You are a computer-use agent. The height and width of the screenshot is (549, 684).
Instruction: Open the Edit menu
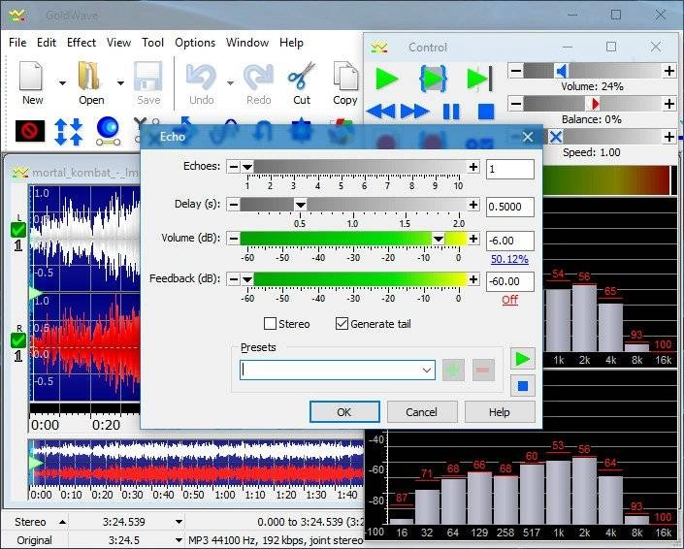(x=47, y=43)
